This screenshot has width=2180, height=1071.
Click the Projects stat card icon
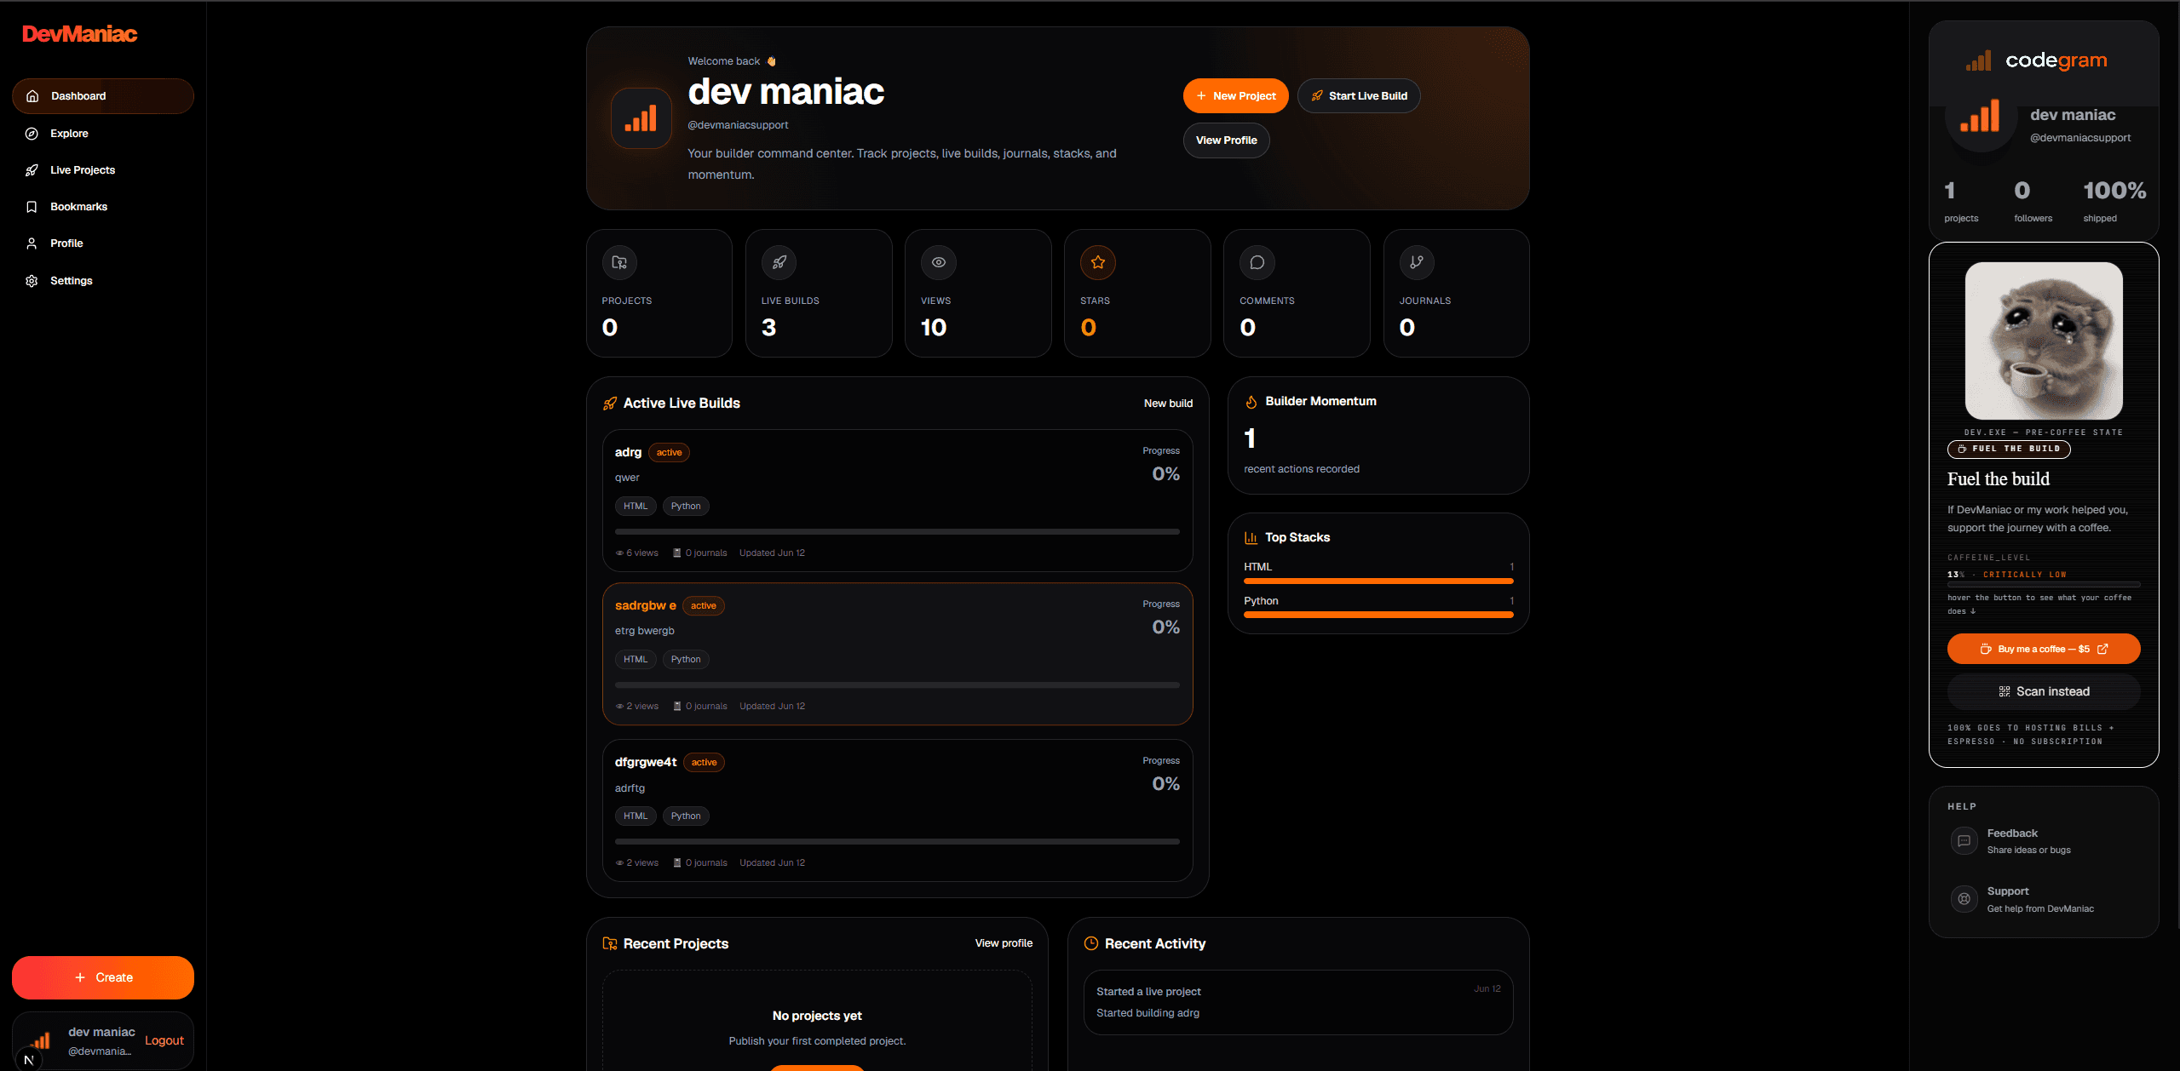click(619, 262)
